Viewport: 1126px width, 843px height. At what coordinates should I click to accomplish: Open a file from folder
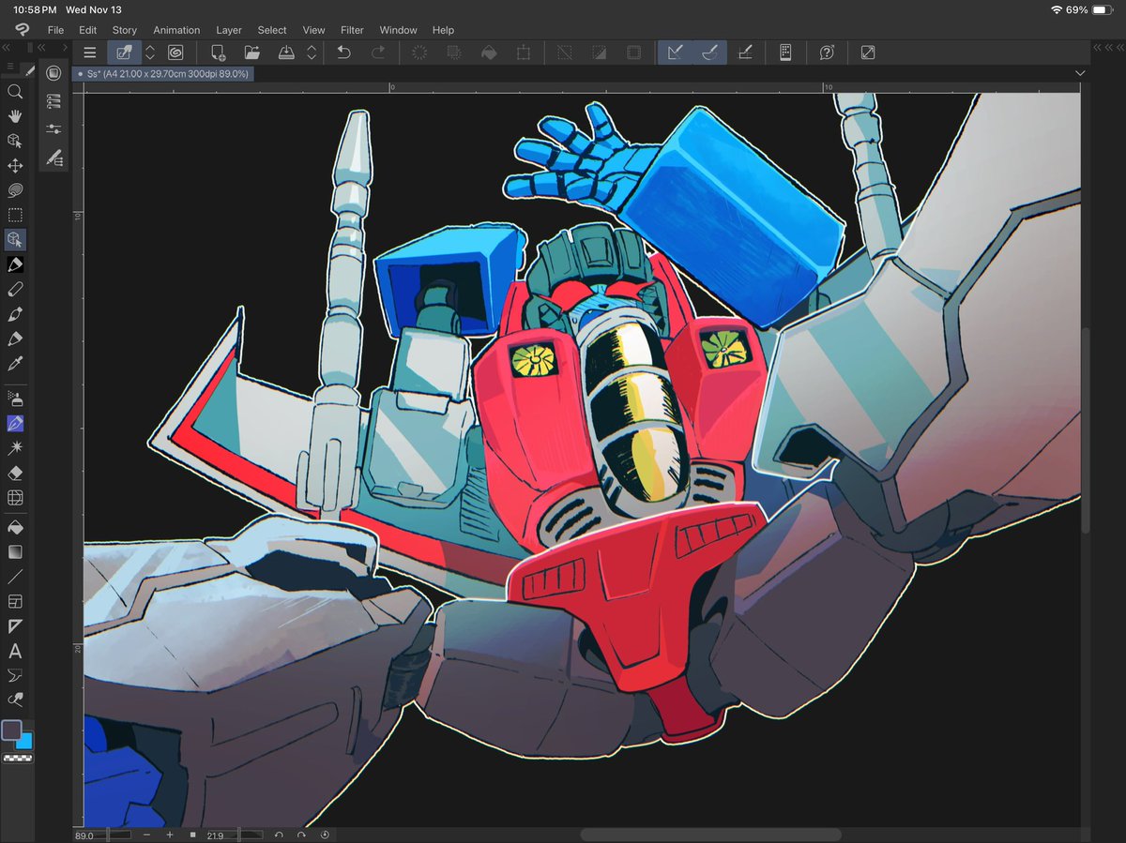tap(251, 53)
